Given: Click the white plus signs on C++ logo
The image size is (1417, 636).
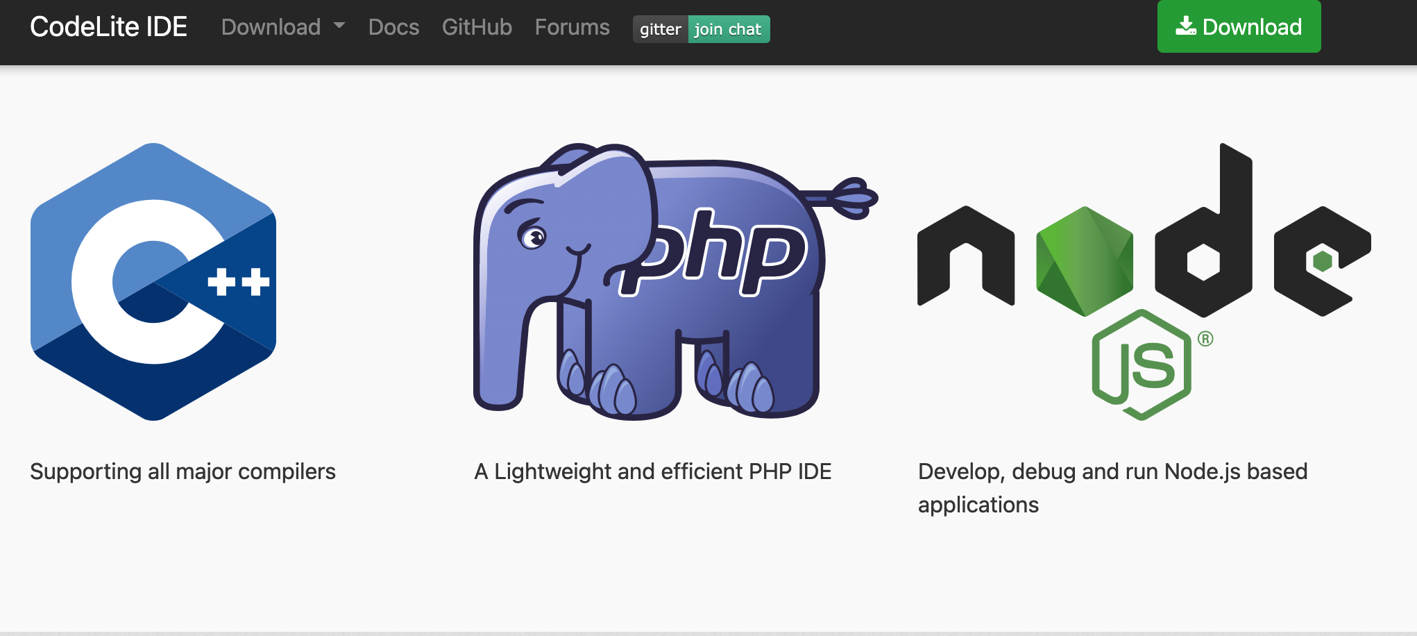Looking at the screenshot, I should (x=239, y=282).
